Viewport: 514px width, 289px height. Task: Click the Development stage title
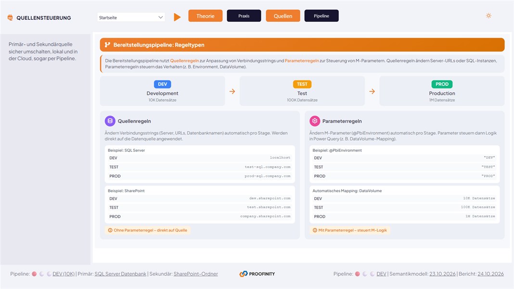(162, 93)
